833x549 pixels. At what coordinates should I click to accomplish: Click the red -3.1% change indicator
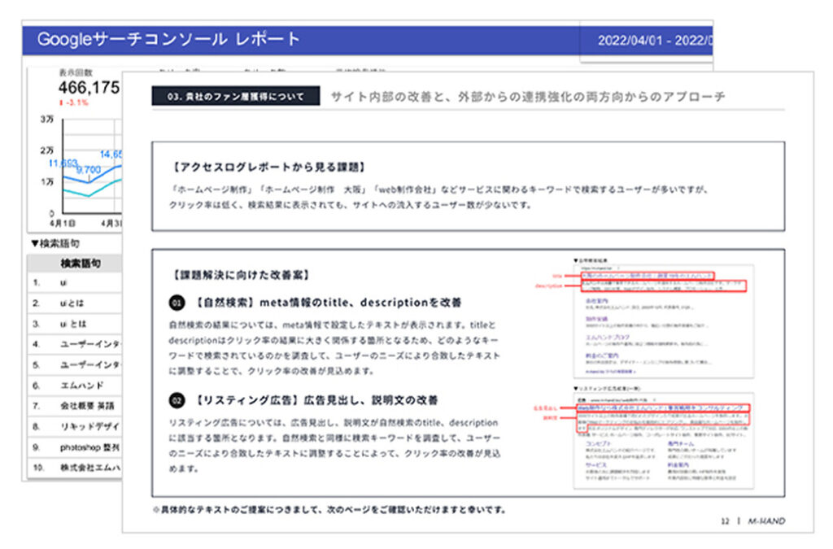point(74,102)
